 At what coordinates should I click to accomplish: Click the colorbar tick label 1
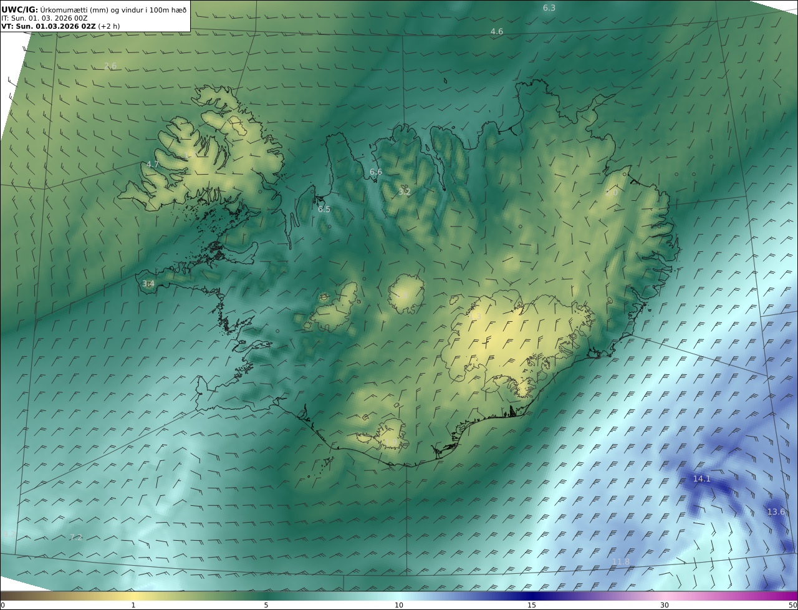(x=133, y=605)
